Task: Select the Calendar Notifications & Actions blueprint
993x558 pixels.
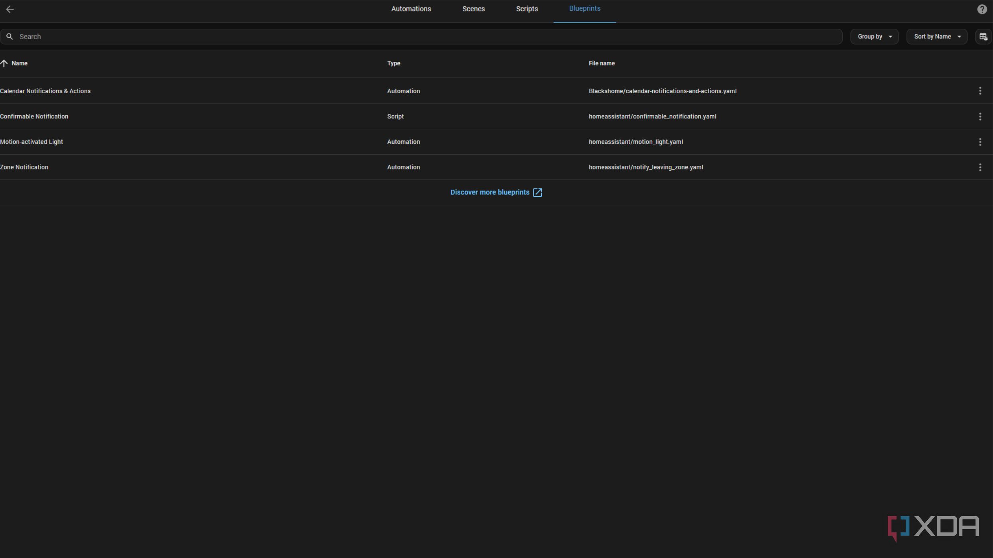Action: (45, 91)
